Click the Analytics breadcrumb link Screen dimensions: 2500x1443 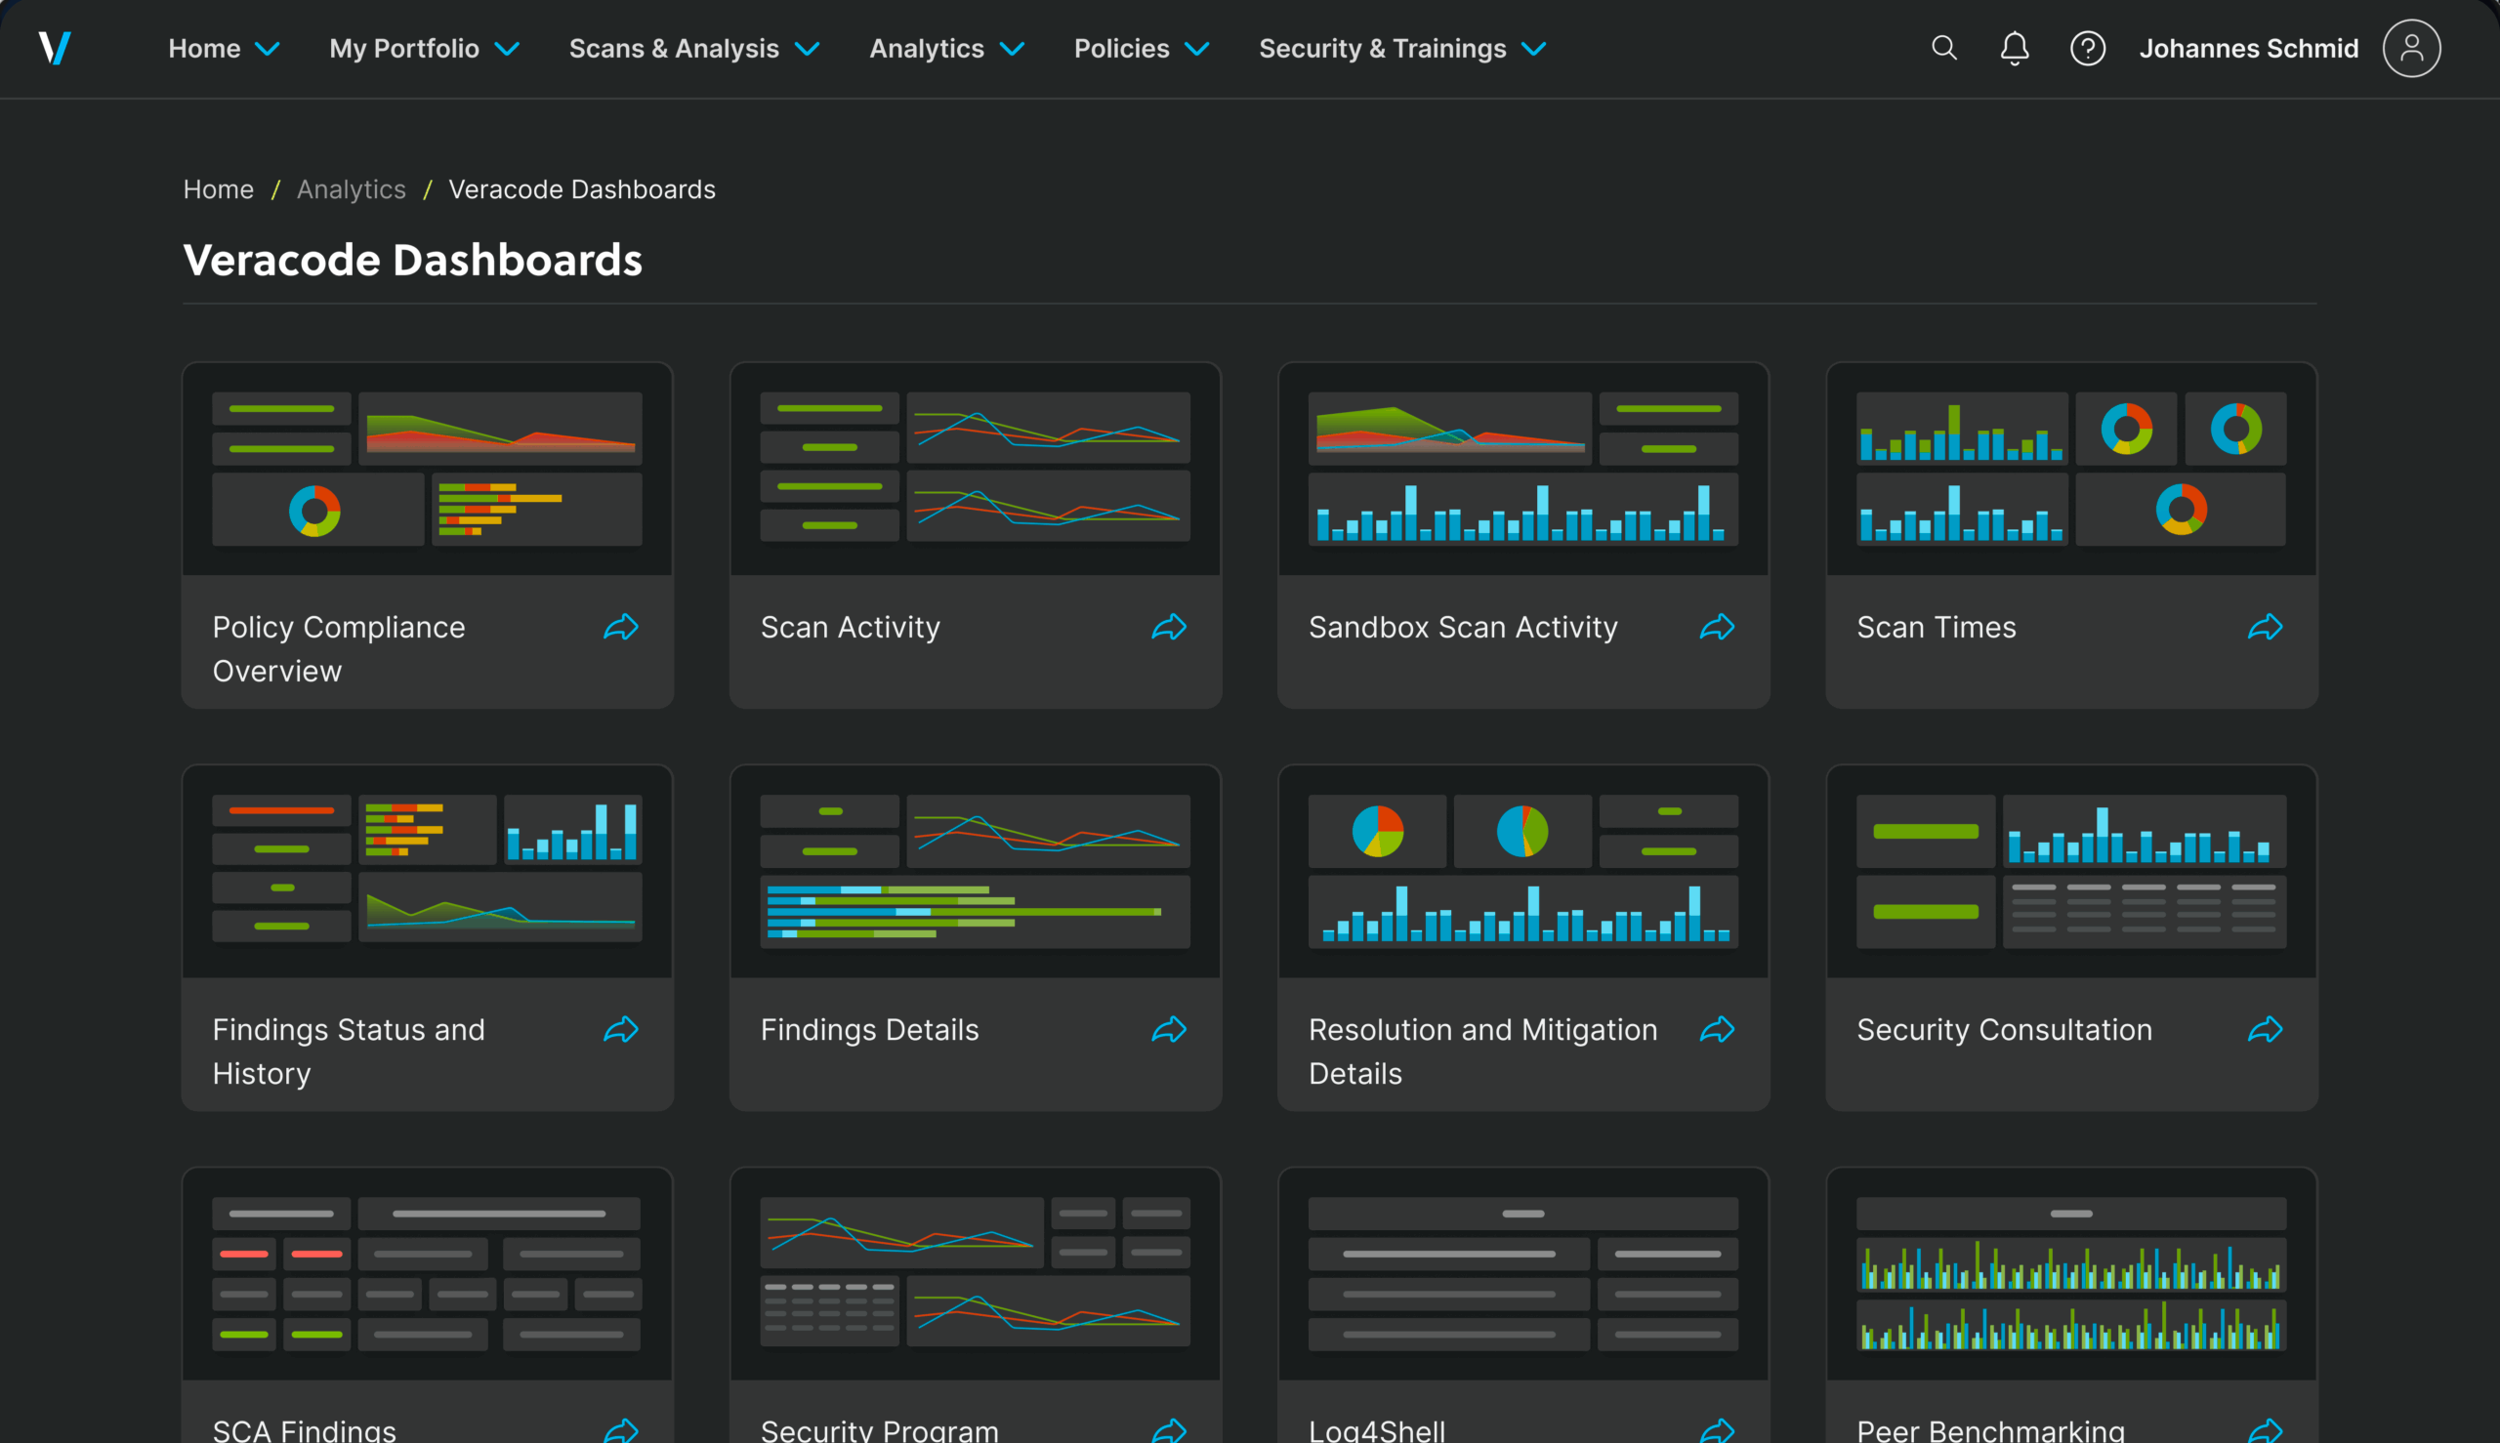351,189
